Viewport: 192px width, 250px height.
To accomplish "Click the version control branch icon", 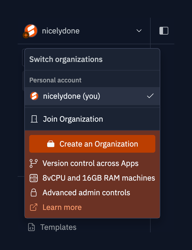I will coord(33,163).
